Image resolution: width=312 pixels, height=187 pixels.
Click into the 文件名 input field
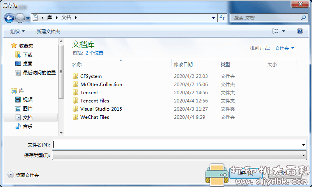(177, 145)
